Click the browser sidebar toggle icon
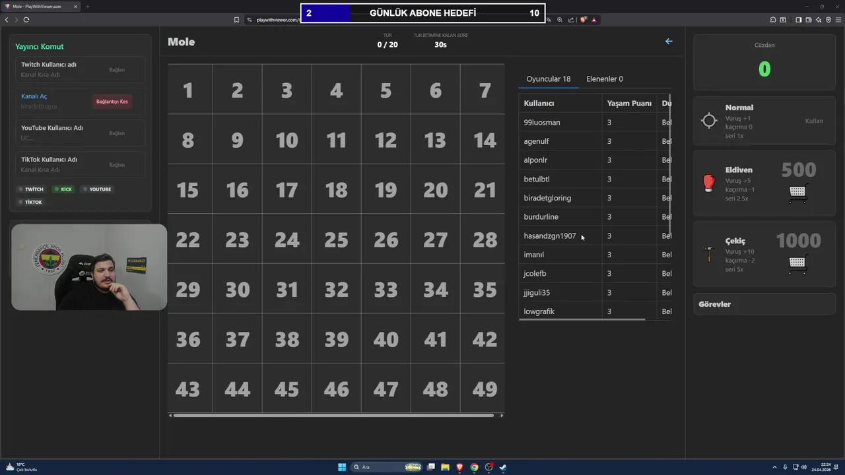The image size is (845, 475). 798,20
